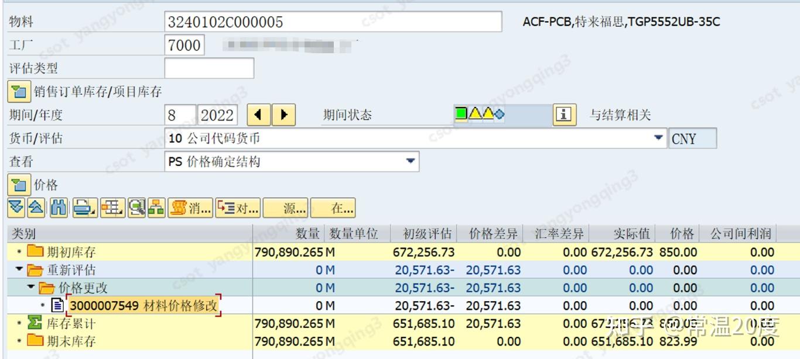The height and width of the screenshot is (359, 800).
Task: Click the 销售订单库存/项目库存 filter icon
Action: pyautogui.click(x=18, y=92)
